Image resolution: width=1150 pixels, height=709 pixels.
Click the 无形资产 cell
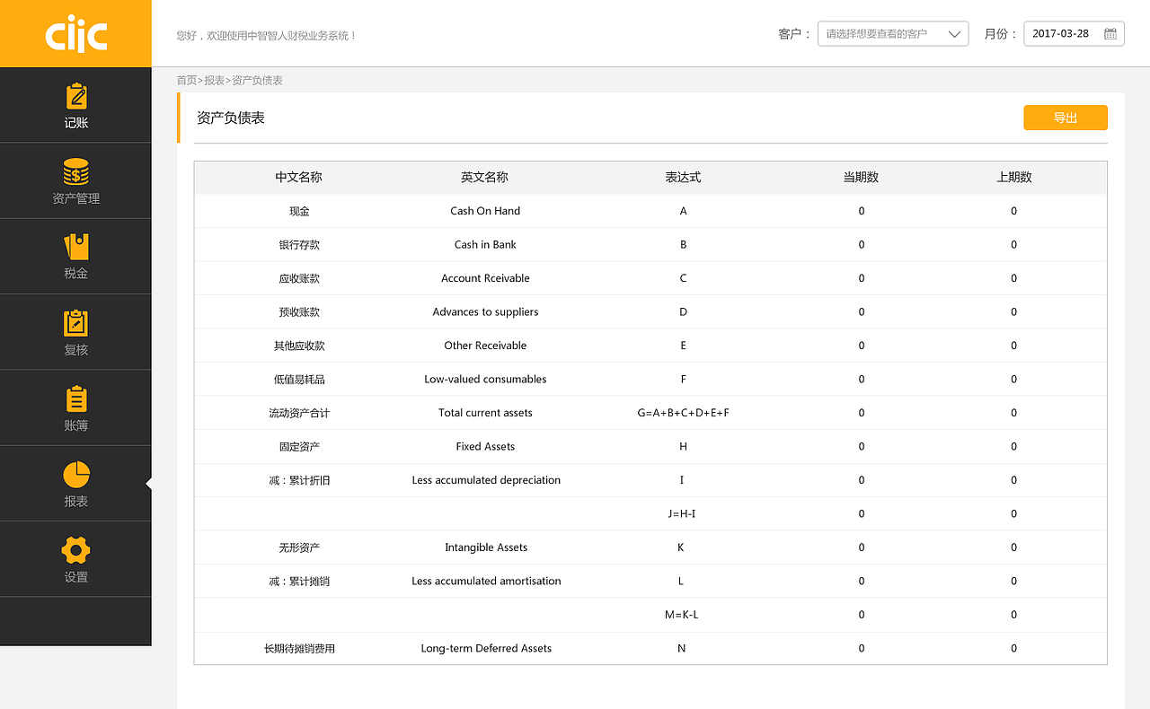coord(299,547)
